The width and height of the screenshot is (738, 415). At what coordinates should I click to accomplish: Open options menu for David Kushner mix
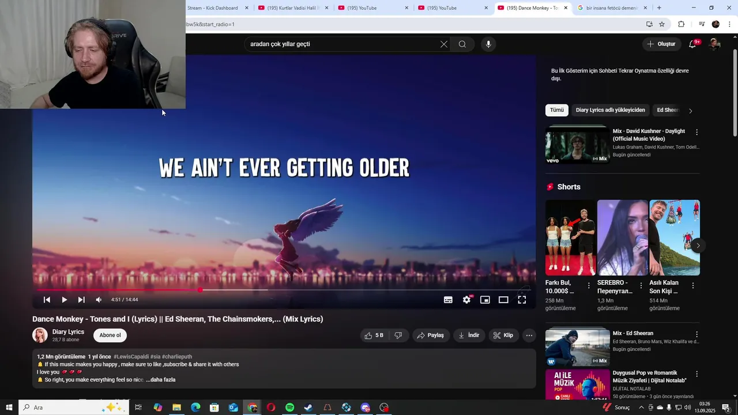click(696, 132)
